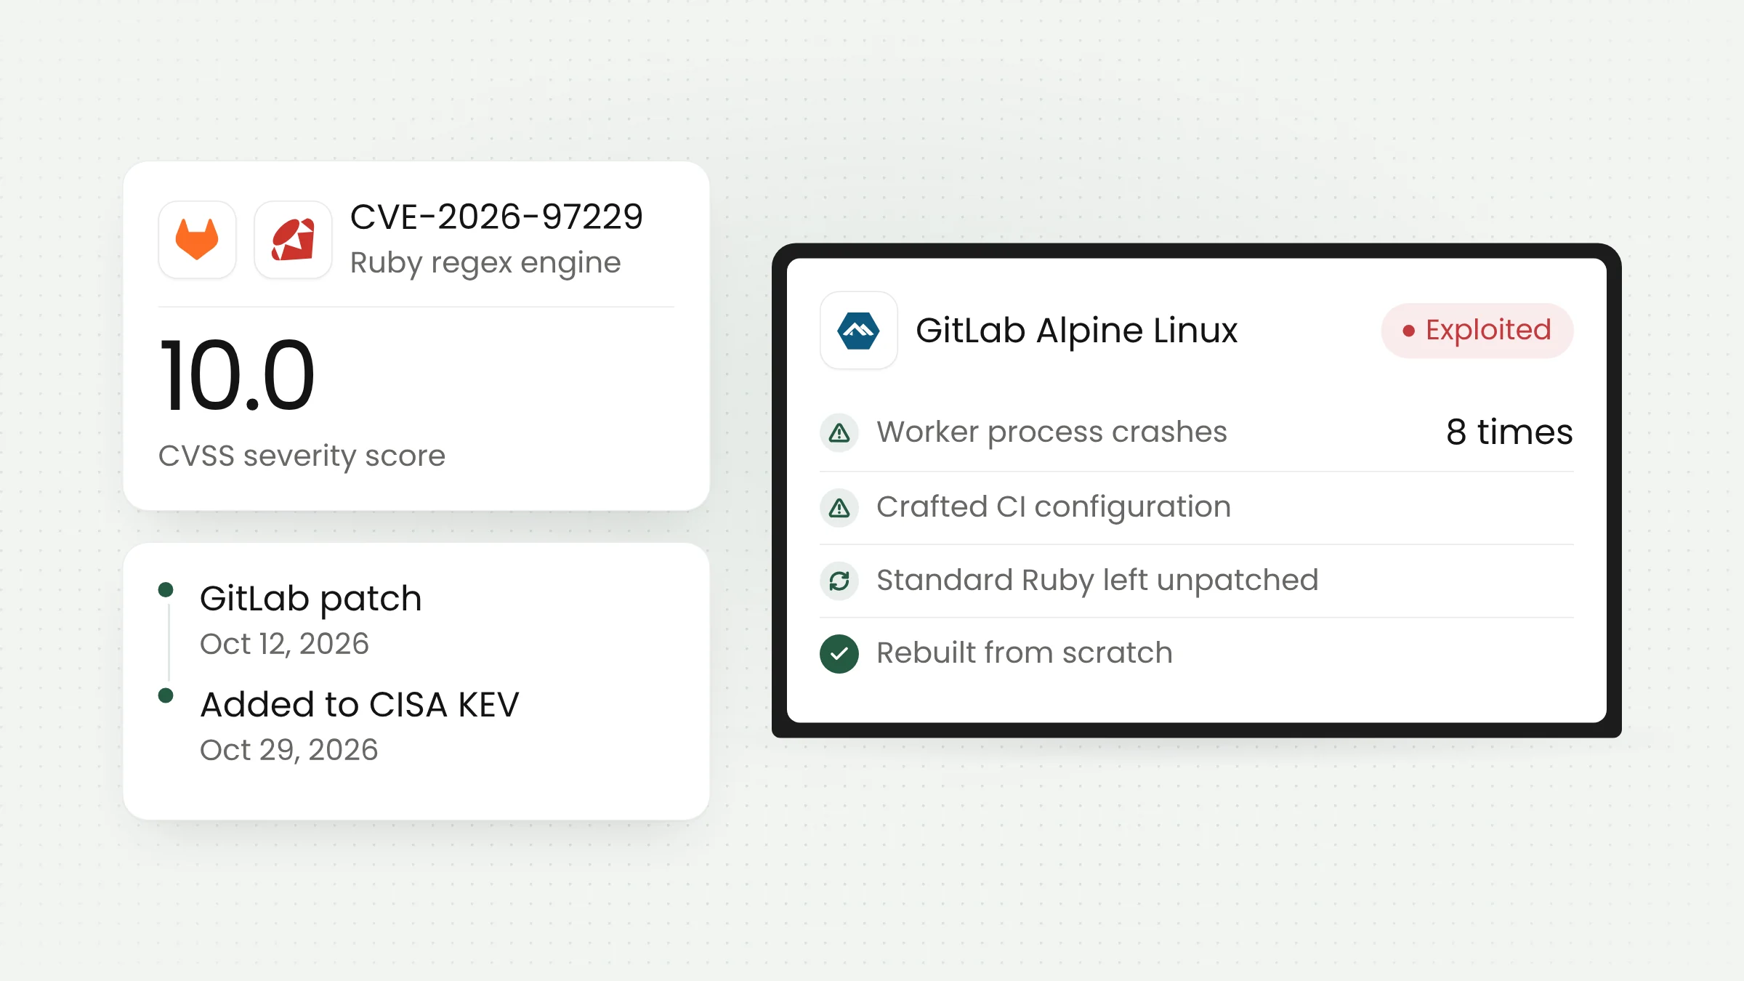This screenshot has height=981, width=1744.
Task: Click the CVSS severity score label
Action: tap(302, 456)
